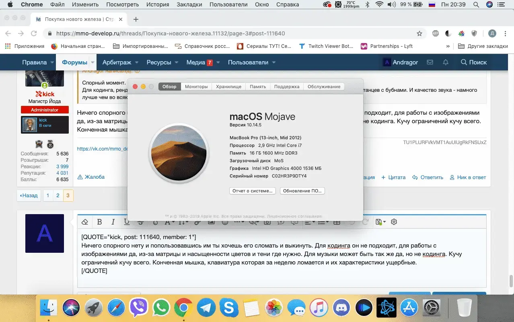Open the Chrome three-dot menu
The image size is (514, 322).
tap(505, 33)
